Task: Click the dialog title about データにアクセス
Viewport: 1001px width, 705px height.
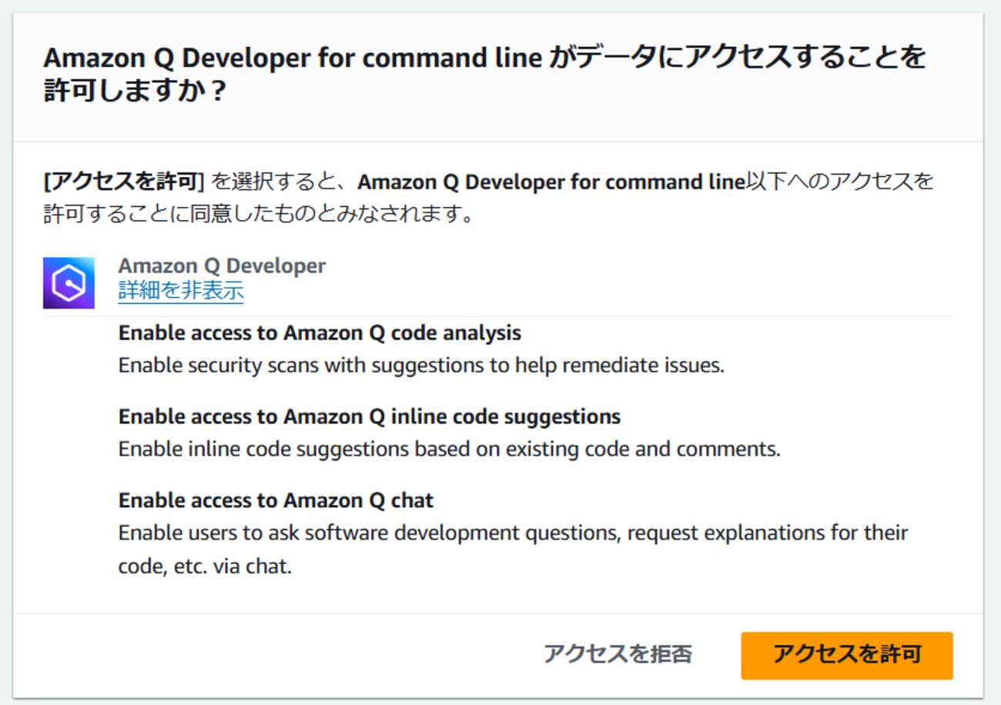Action: tap(484, 75)
